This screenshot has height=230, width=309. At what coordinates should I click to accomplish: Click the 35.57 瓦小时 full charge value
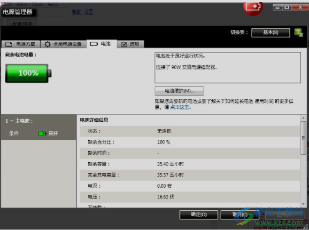coord(170,175)
